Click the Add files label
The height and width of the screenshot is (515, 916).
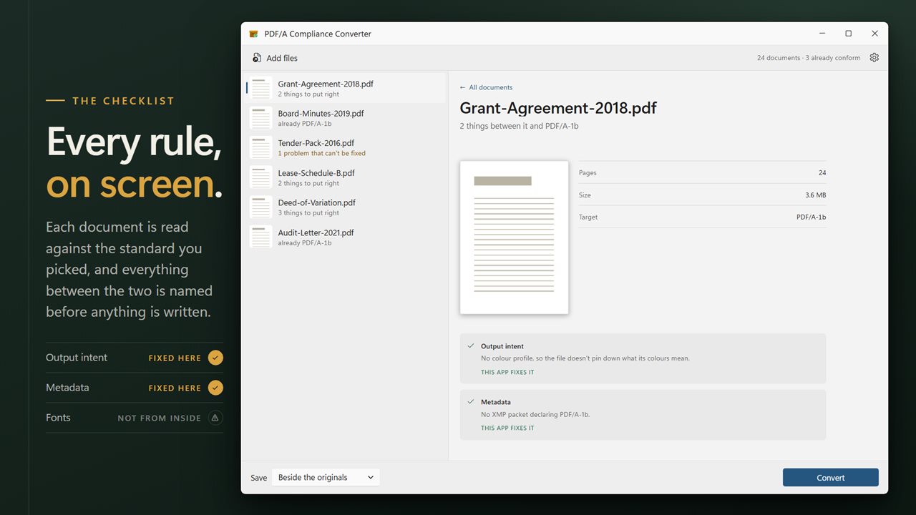[282, 58]
